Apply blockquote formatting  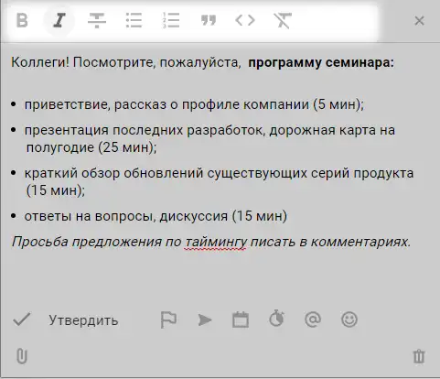click(x=209, y=21)
